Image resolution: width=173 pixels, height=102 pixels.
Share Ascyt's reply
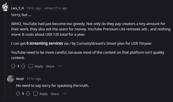55,94
